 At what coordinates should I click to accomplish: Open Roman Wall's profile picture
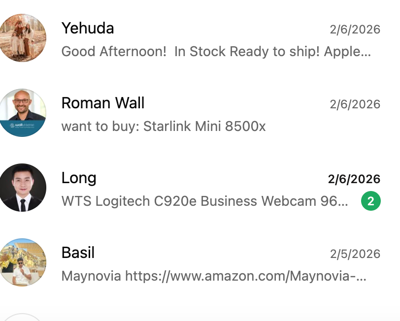23,113
